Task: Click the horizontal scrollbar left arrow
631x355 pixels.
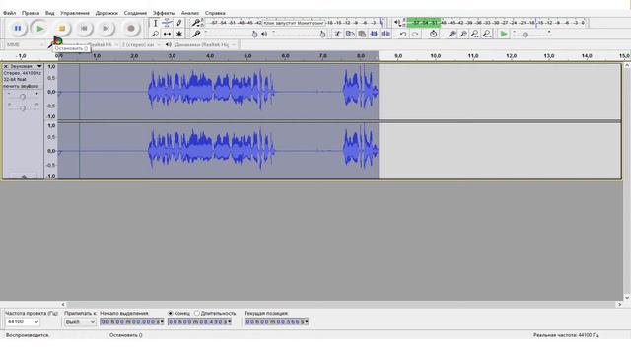Action: (x=63, y=305)
